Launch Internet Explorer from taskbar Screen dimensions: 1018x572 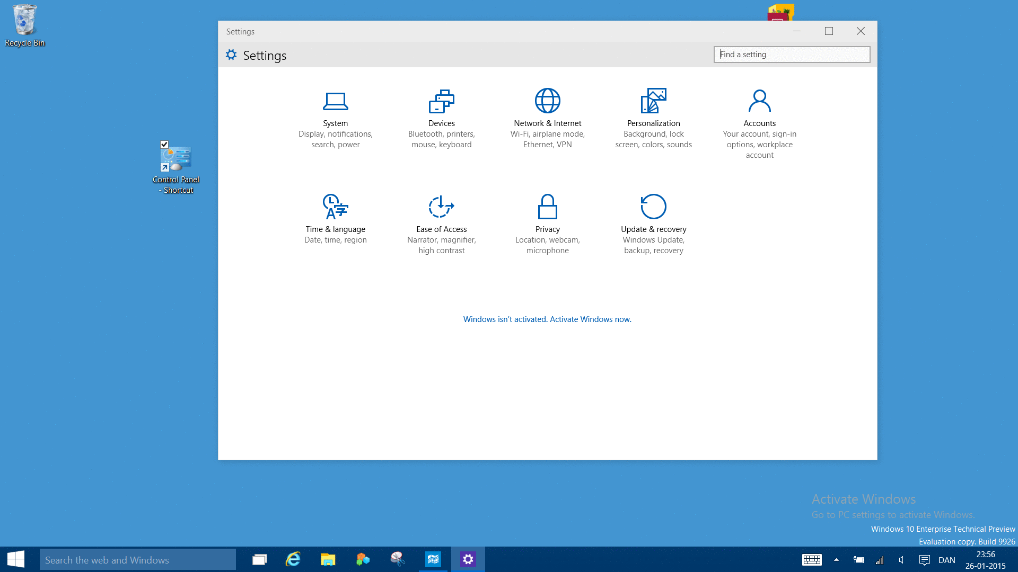coord(293,560)
